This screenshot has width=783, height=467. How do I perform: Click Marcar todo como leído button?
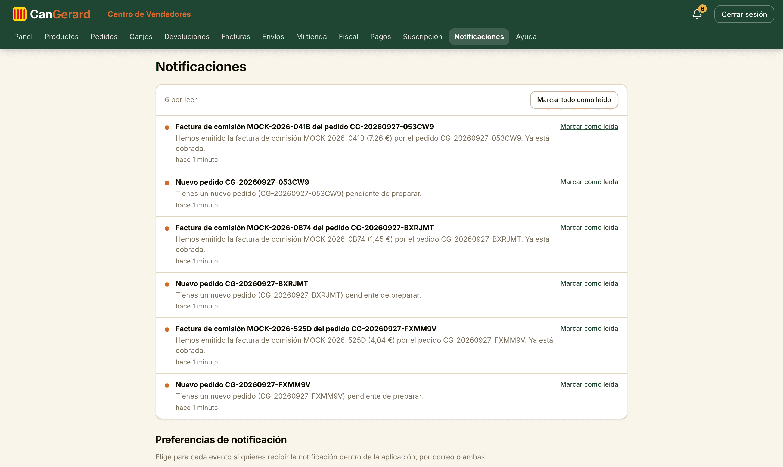pyautogui.click(x=574, y=100)
